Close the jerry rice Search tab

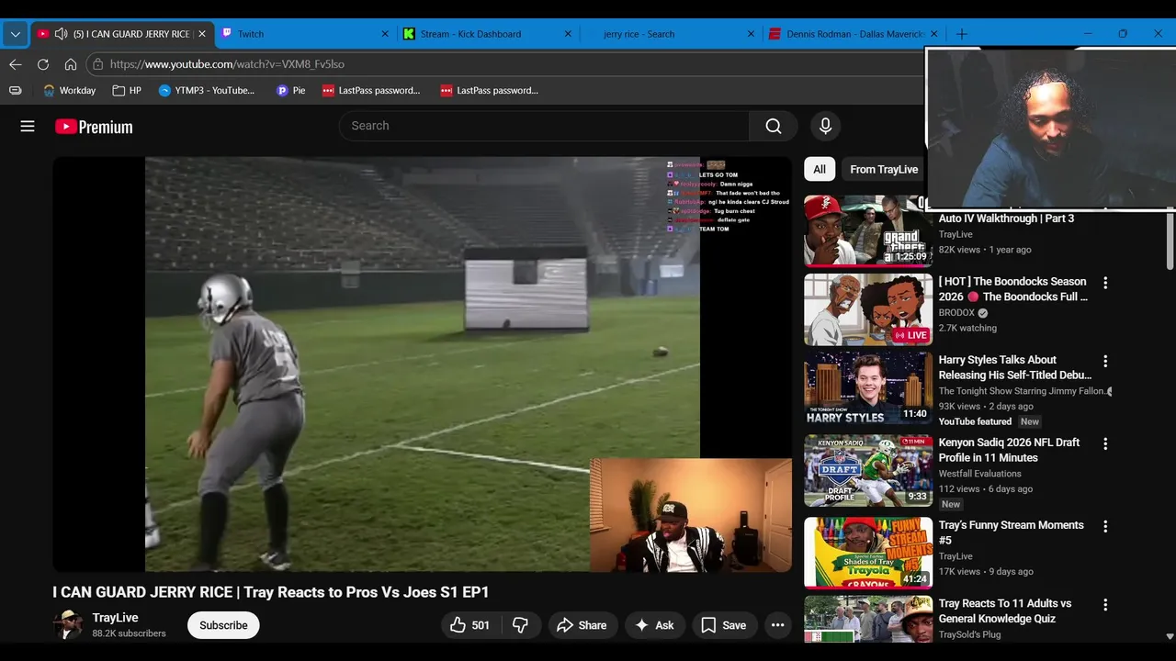point(751,34)
